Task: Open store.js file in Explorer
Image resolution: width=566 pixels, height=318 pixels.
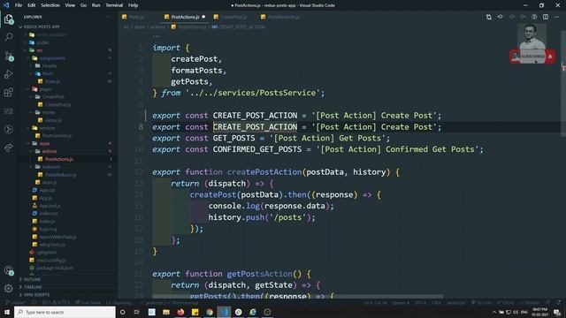Action: [50, 183]
